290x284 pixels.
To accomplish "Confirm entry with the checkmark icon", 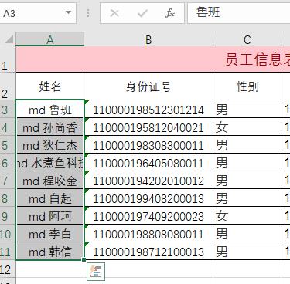I will [142, 13].
